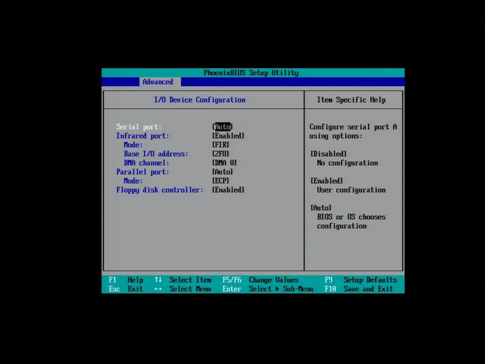Toggle Floppy disk controller [Enabled] value

pos(228,190)
